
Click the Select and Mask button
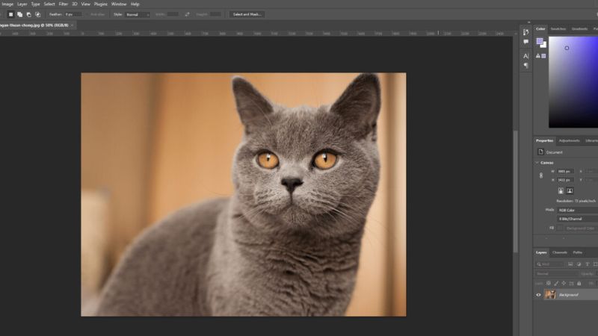247,14
